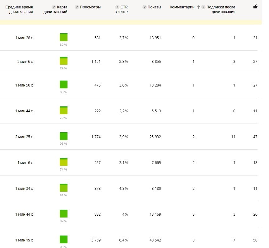Click the CTR value 3,7 %
Viewport: 269px width, 248px height.
123,38
